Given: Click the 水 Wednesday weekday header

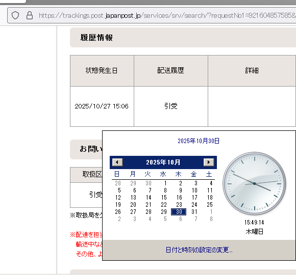Looking at the screenshot, I should coord(163,174).
